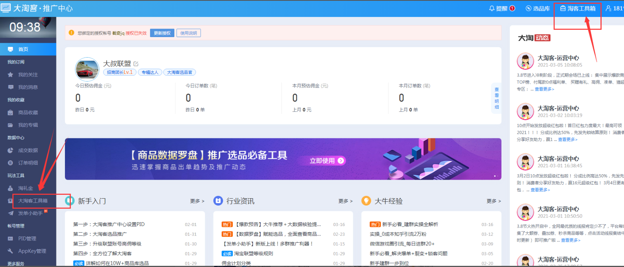Open 我的关注 in the sidebar
This screenshot has width=624, height=267.
tap(28, 75)
